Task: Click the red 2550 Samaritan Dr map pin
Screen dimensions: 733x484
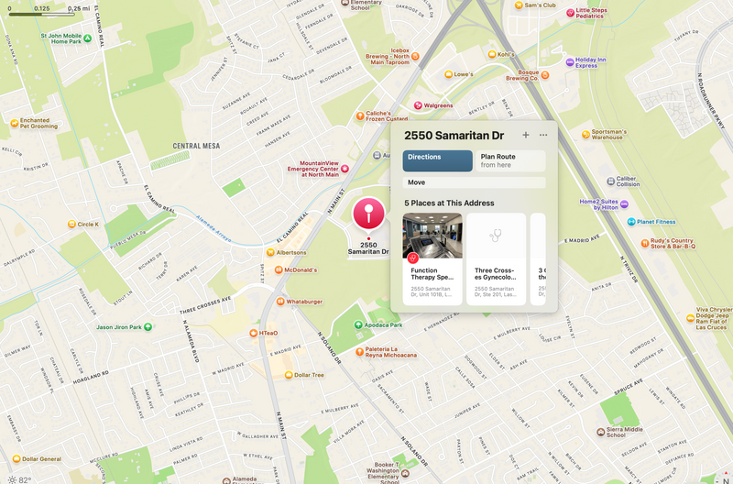Action: (x=368, y=214)
